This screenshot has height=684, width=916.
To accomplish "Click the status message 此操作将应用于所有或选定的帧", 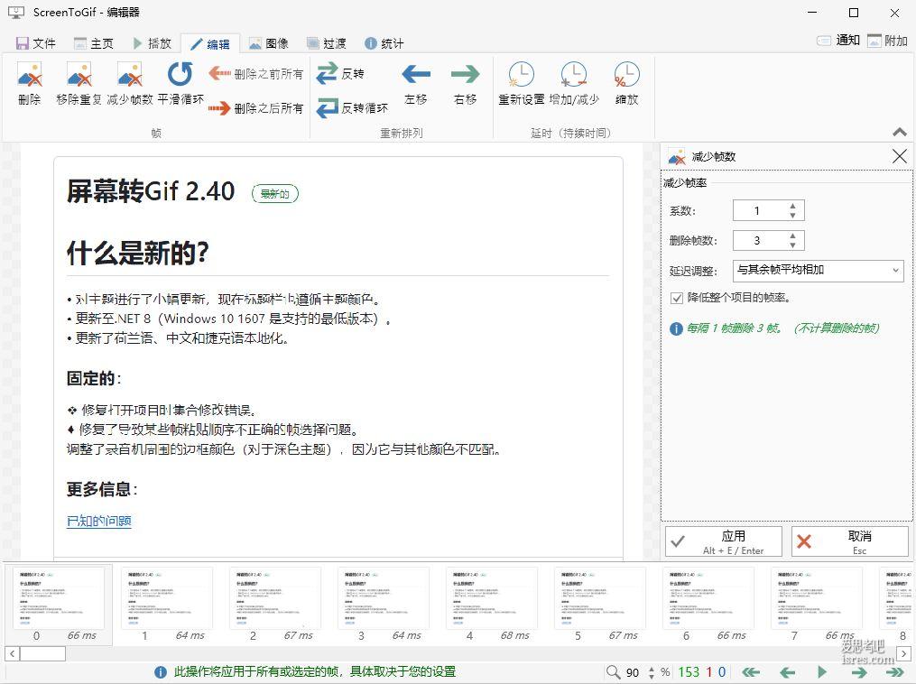I will [315, 672].
